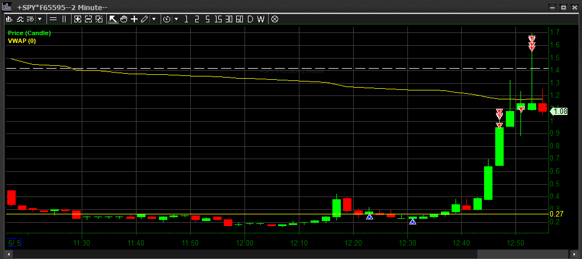This screenshot has height=259, width=582.
Task: Close the chart window
Action: tap(574, 7)
